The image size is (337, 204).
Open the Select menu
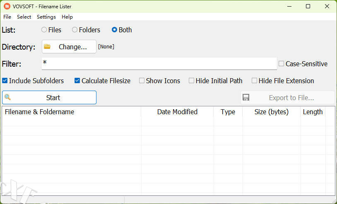coord(24,17)
